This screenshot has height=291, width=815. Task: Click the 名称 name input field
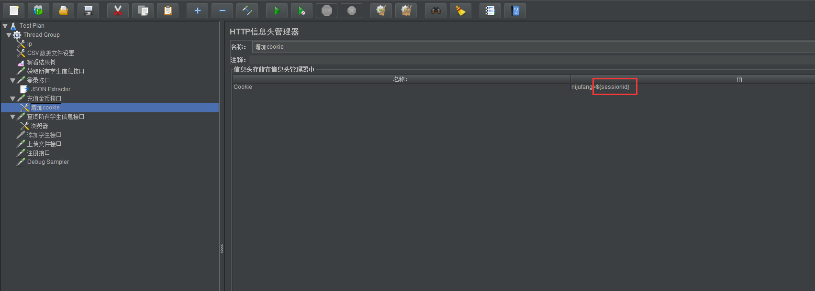[x=533, y=47]
